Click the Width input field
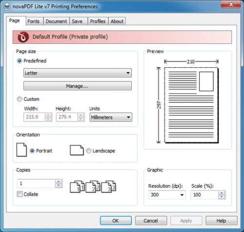244x232 pixels. pos(34,117)
